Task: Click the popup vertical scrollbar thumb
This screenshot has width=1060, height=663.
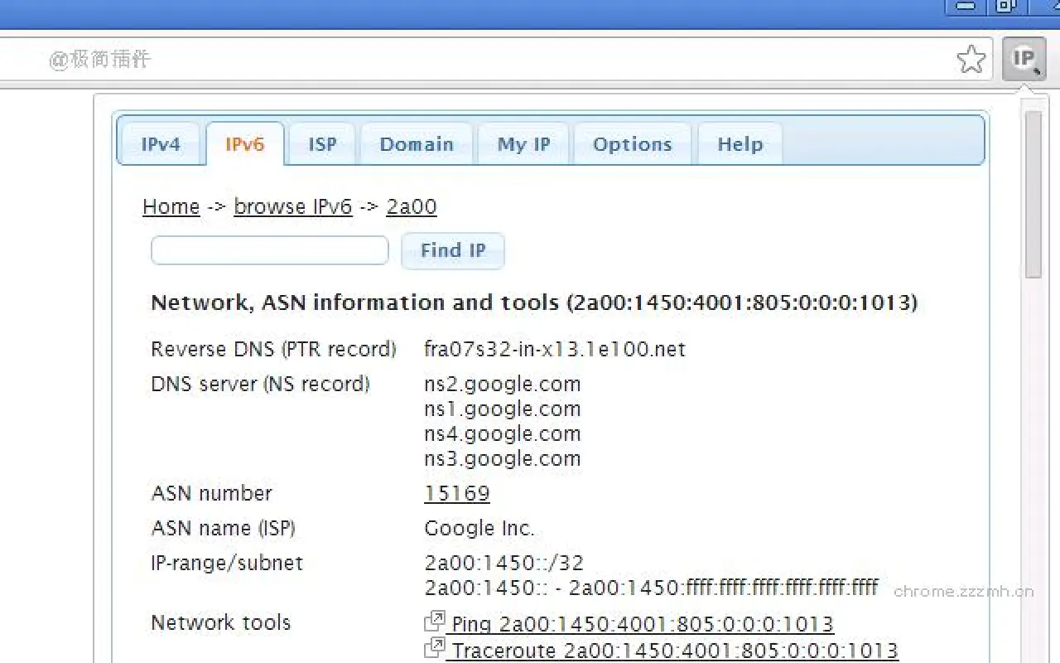Action: (x=1033, y=194)
